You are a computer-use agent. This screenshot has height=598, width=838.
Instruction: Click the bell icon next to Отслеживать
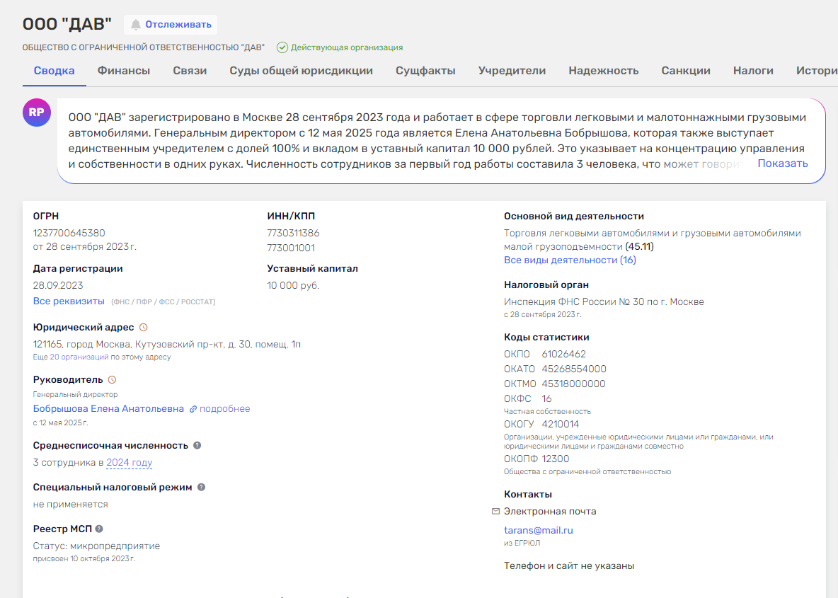coord(136,25)
